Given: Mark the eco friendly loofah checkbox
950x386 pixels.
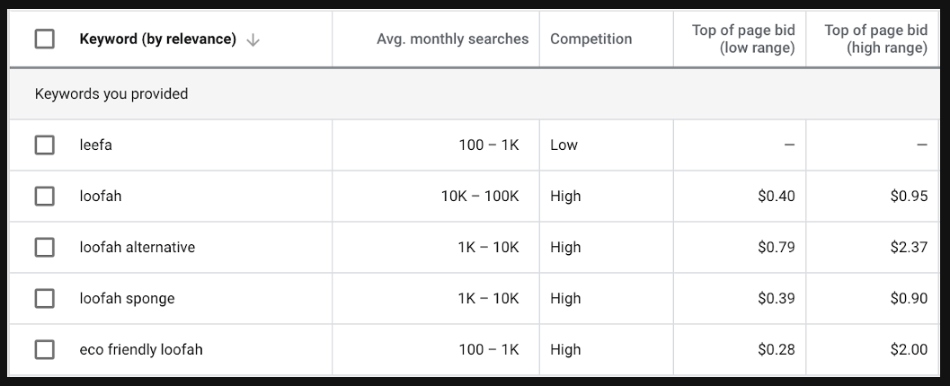Looking at the screenshot, I should coord(44,350).
